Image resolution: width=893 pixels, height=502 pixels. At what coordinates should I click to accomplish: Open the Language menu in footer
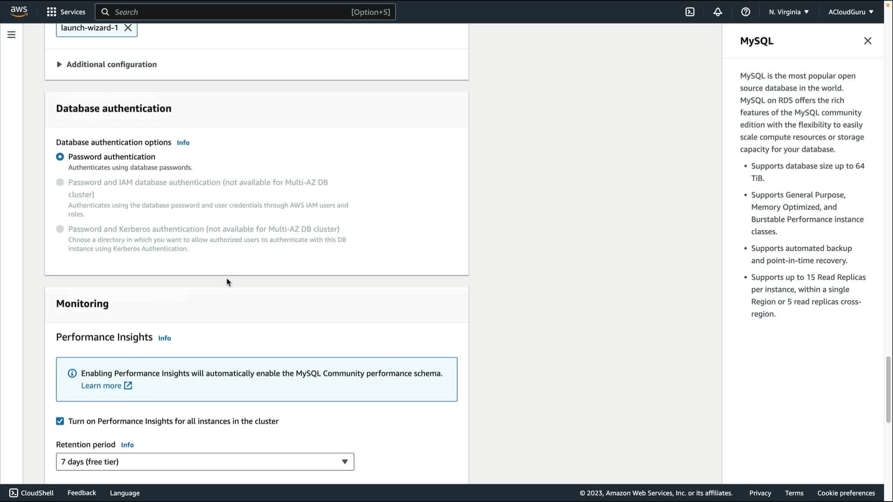coord(125,493)
